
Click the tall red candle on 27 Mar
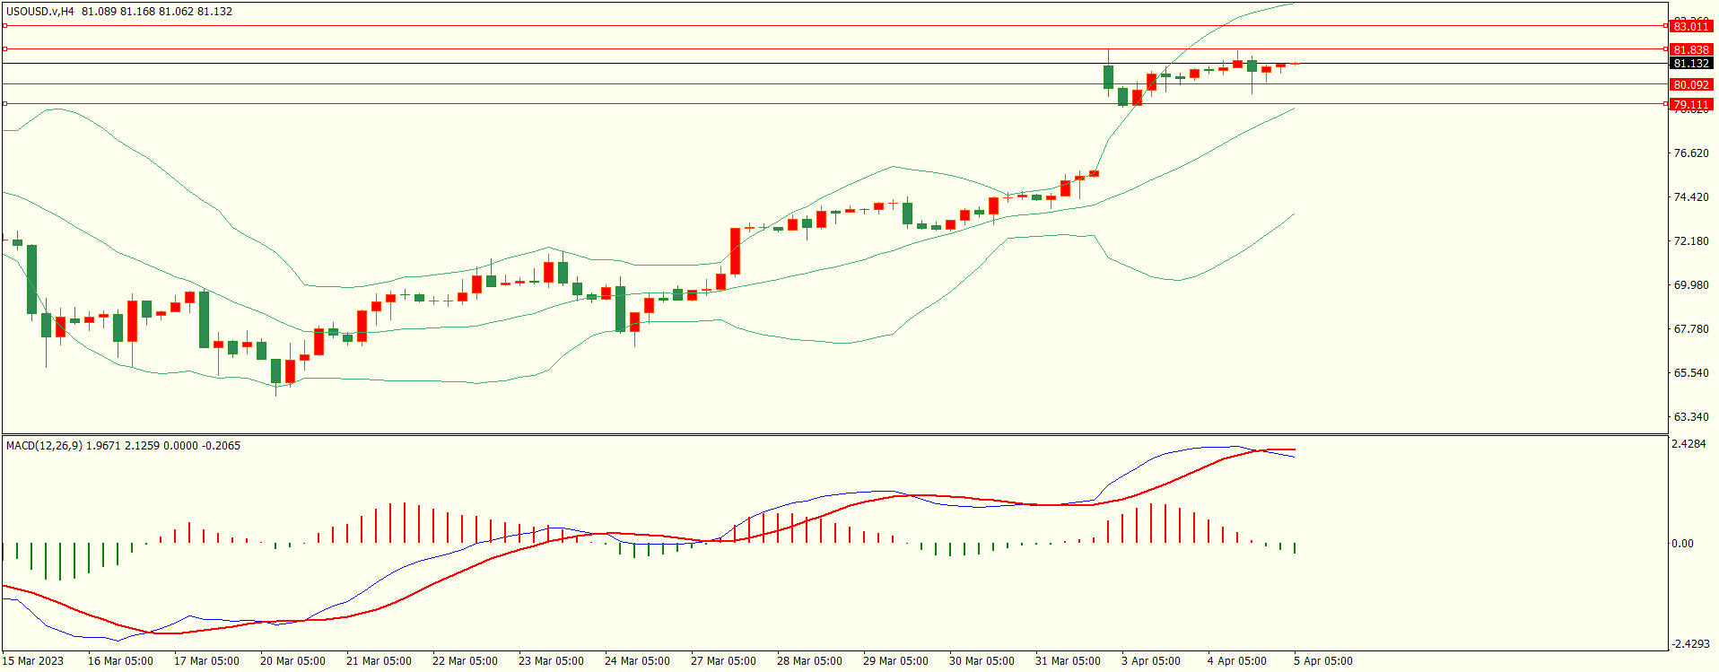736,251
